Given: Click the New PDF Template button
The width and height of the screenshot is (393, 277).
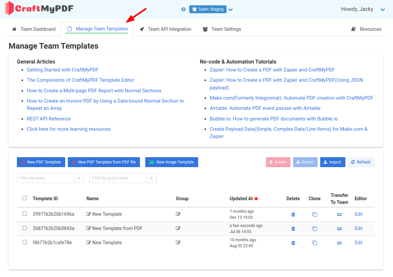Looking at the screenshot, I should tap(41, 162).
